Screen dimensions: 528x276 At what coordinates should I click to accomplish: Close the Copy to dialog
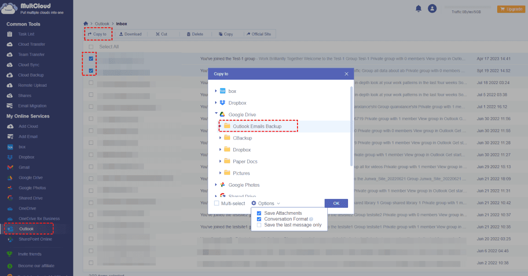pyautogui.click(x=346, y=74)
